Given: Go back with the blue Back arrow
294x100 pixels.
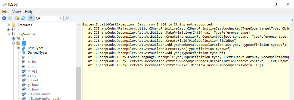Looking at the screenshot, I should pyautogui.click(x=4, y=18).
